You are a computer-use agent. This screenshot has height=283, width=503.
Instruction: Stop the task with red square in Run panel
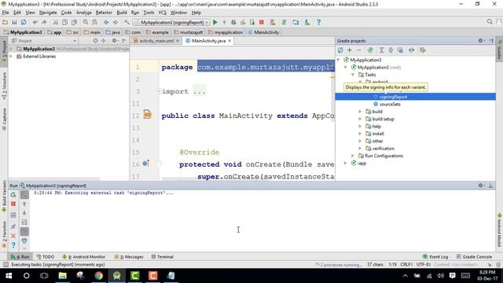coord(13,204)
